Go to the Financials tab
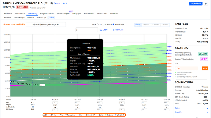Image resolution: width=211 pixels, height=118 pixels. (114, 13)
